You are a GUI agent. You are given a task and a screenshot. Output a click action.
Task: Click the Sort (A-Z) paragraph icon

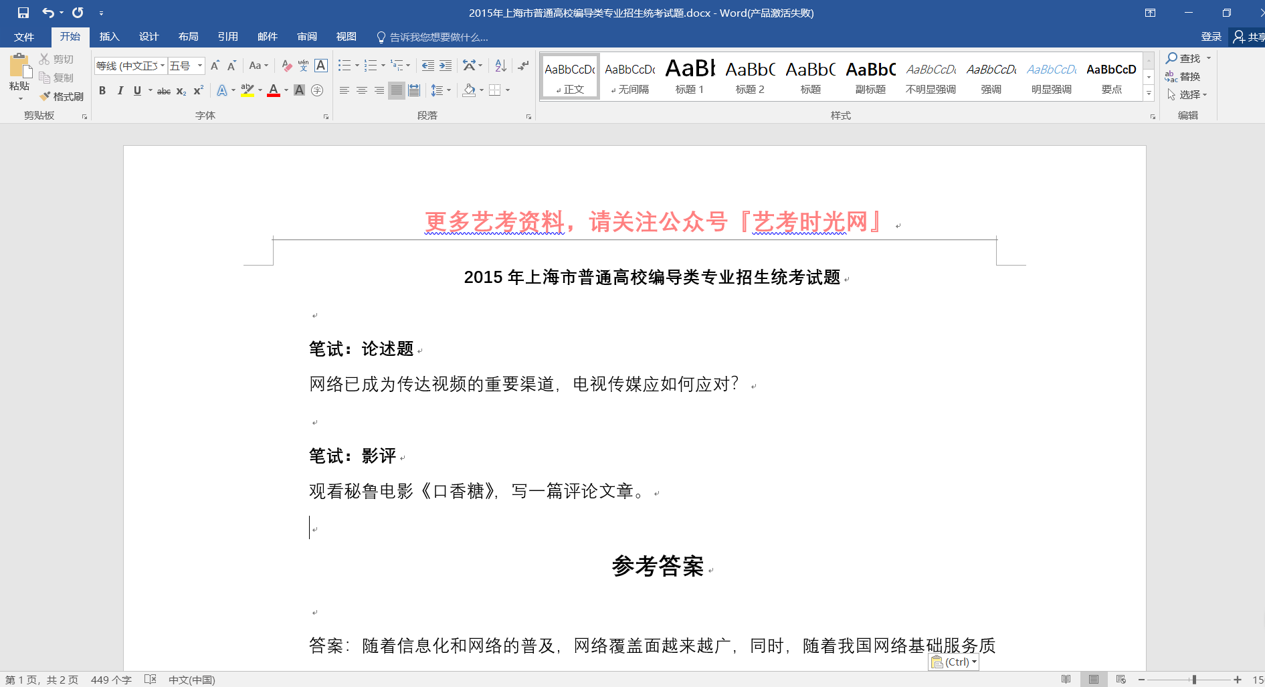tap(500, 66)
